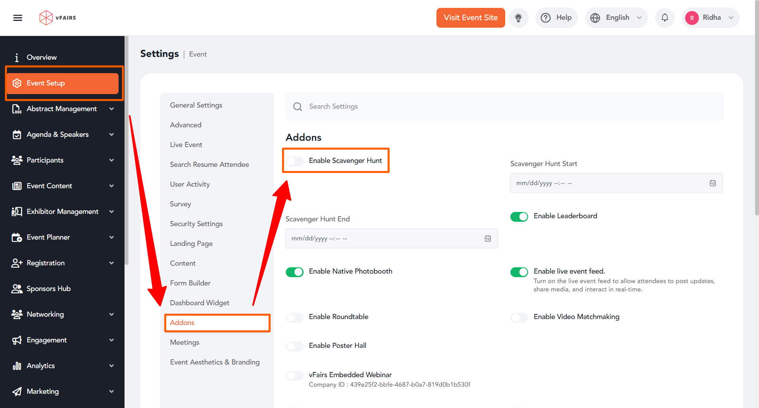
Task: Open the English language dropdown
Action: pyautogui.click(x=616, y=18)
